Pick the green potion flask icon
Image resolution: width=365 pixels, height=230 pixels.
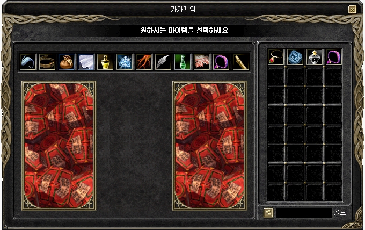tap(182, 62)
